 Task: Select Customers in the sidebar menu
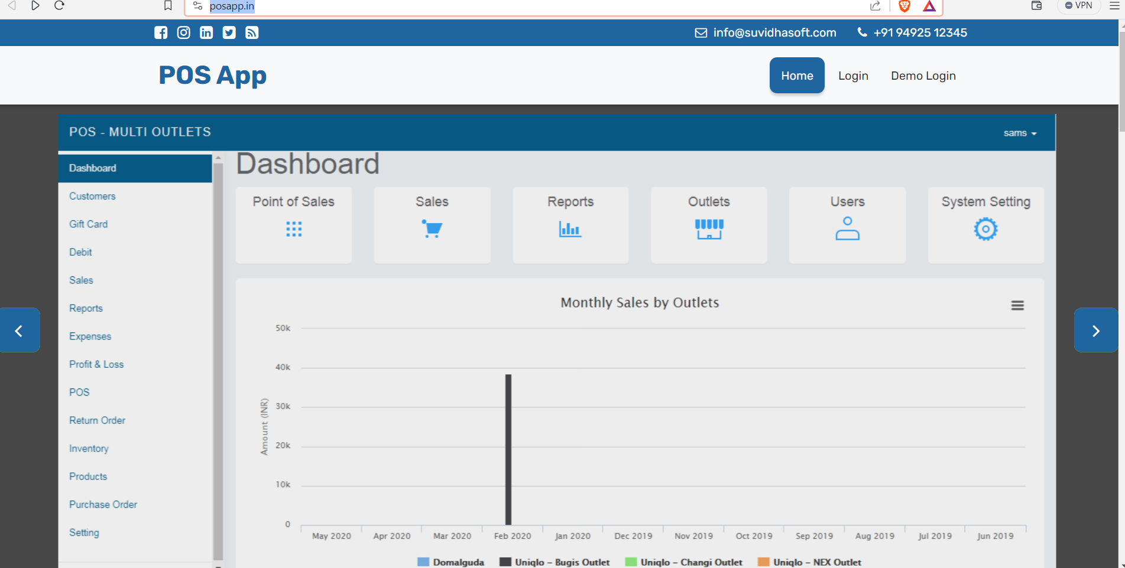[x=92, y=196]
